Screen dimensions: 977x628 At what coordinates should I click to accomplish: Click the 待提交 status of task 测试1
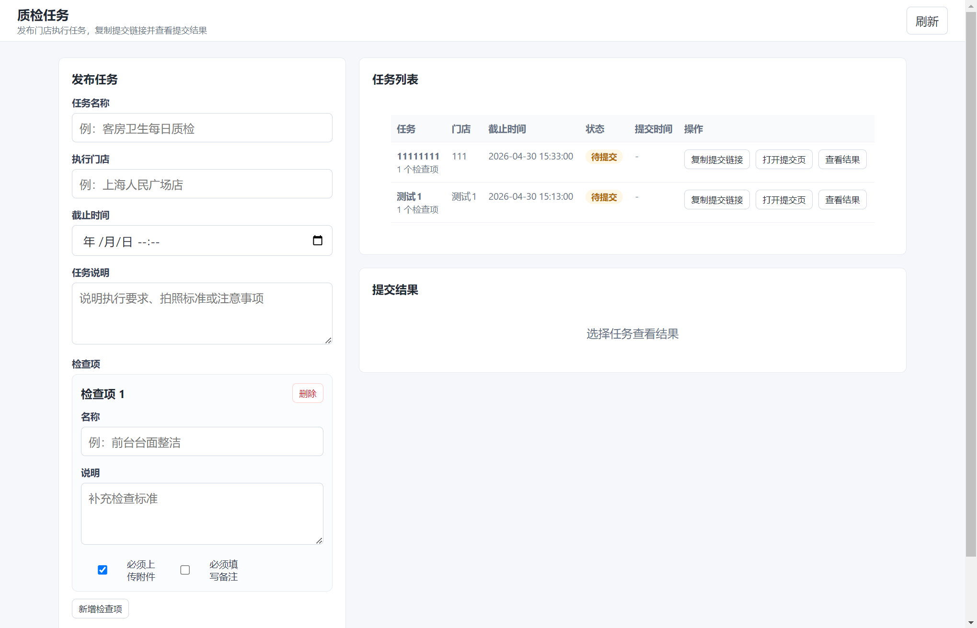click(x=604, y=197)
